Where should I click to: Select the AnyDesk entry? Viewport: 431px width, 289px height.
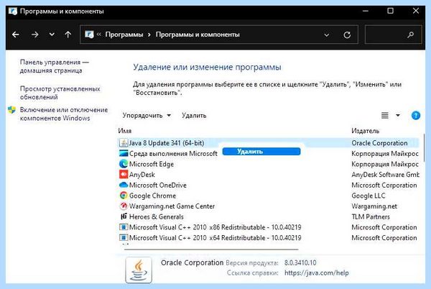(x=142, y=175)
